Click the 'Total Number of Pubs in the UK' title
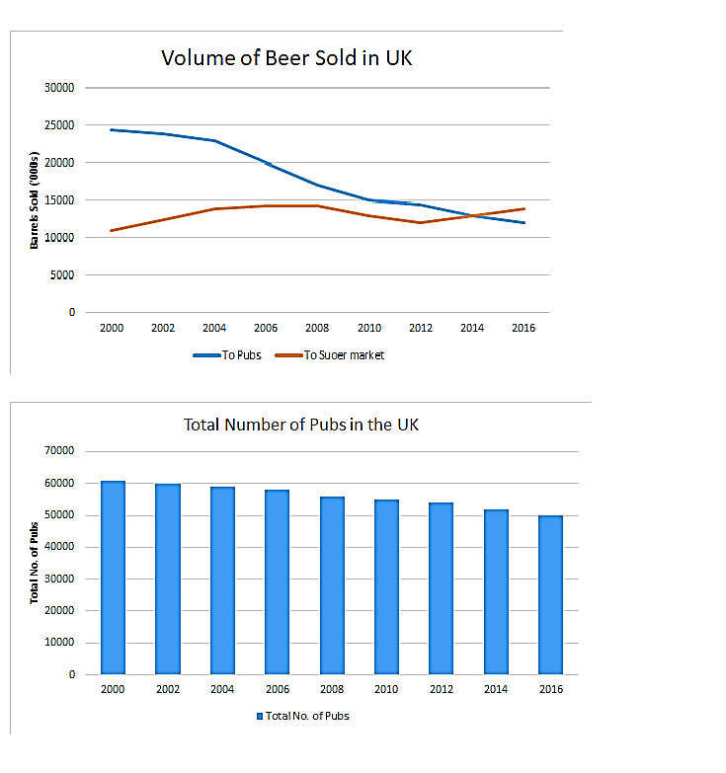 pyautogui.click(x=301, y=425)
